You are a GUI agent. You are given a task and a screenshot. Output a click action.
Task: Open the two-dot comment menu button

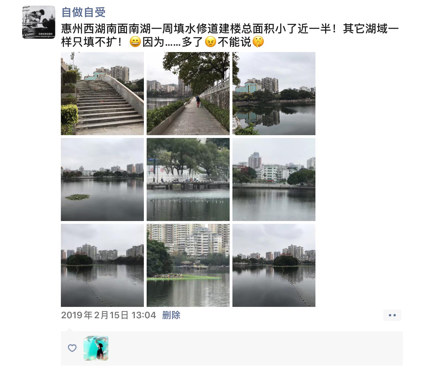click(392, 315)
